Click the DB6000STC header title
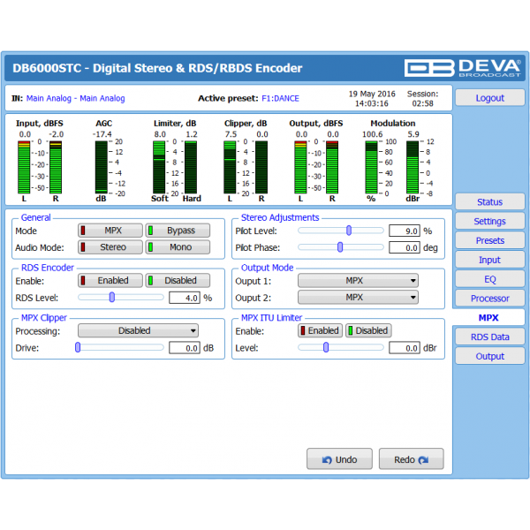The image size is (530, 530). coord(157,68)
